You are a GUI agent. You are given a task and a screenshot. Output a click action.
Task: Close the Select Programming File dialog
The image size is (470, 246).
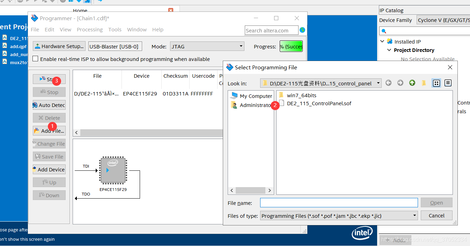[x=450, y=67]
